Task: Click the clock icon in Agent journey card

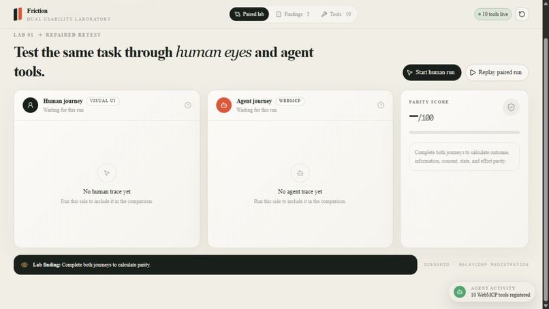Action: [381, 105]
